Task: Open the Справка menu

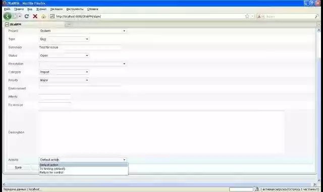Action: tap(92, 9)
